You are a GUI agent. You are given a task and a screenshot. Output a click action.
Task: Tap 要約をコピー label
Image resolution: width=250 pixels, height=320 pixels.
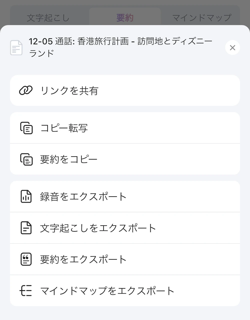68,159
